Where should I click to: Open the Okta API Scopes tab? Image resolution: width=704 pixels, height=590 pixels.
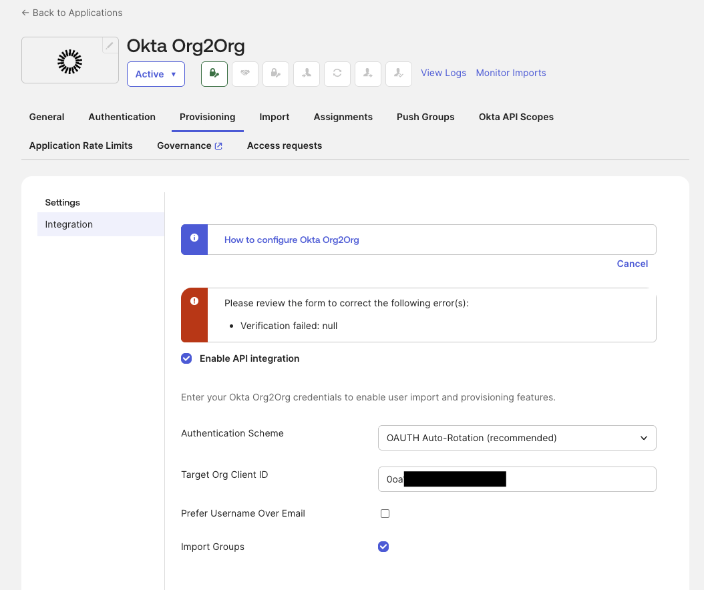[516, 117]
